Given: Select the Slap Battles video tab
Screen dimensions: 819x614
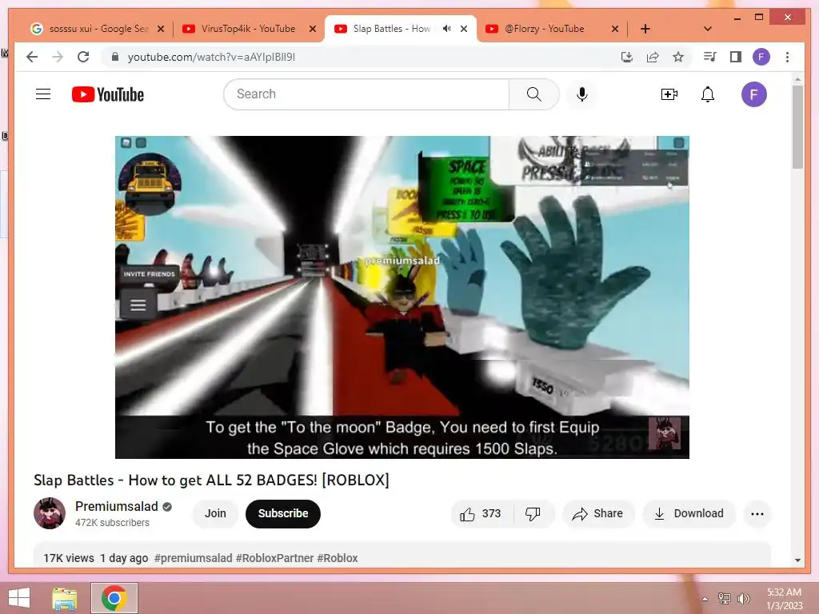Looking at the screenshot, I should (x=400, y=29).
